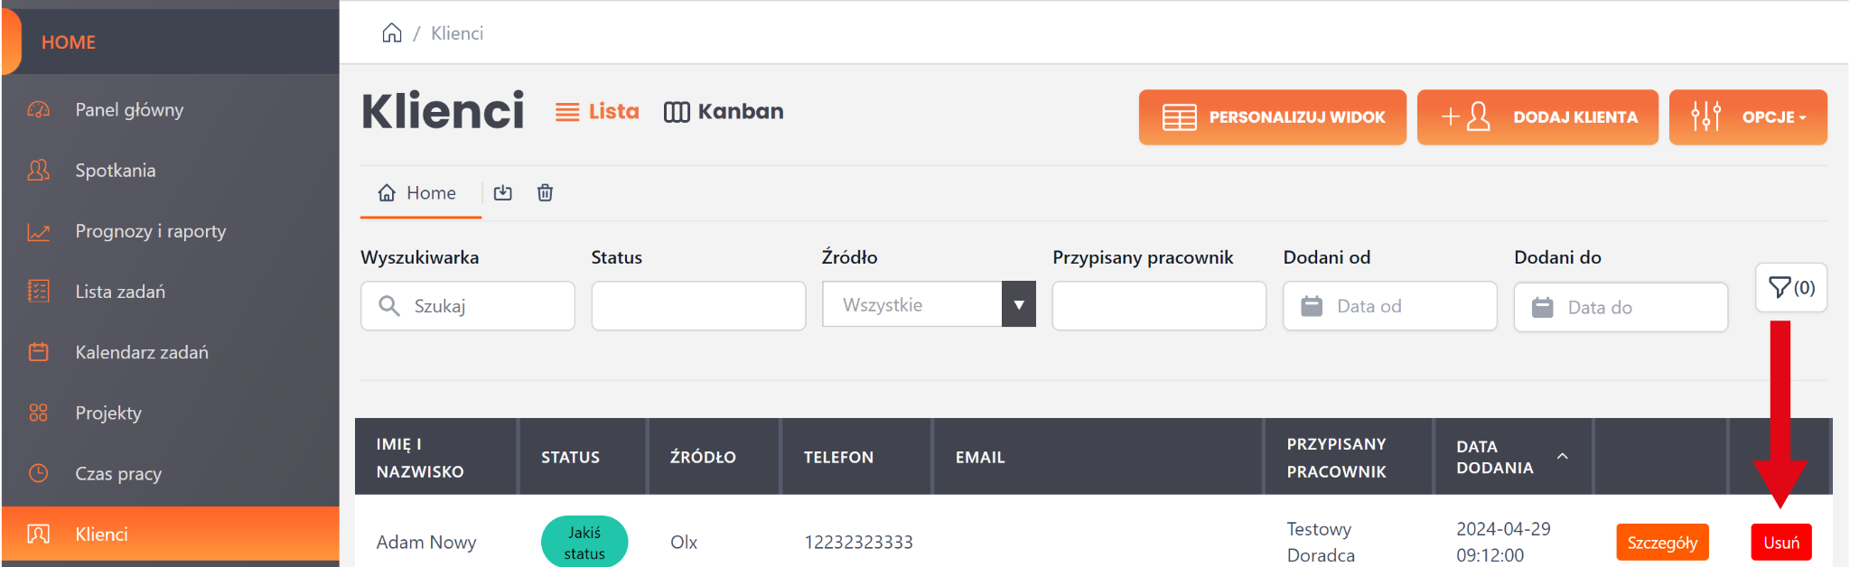Image resolution: width=1850 pixels, height=567 pixels.
Task: Click the home breadcrumb icon
Action: coord(391,33)
